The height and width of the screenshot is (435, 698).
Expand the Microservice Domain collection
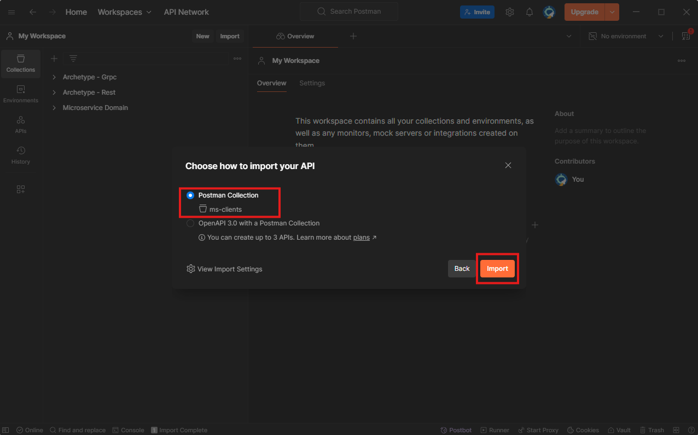54,108
